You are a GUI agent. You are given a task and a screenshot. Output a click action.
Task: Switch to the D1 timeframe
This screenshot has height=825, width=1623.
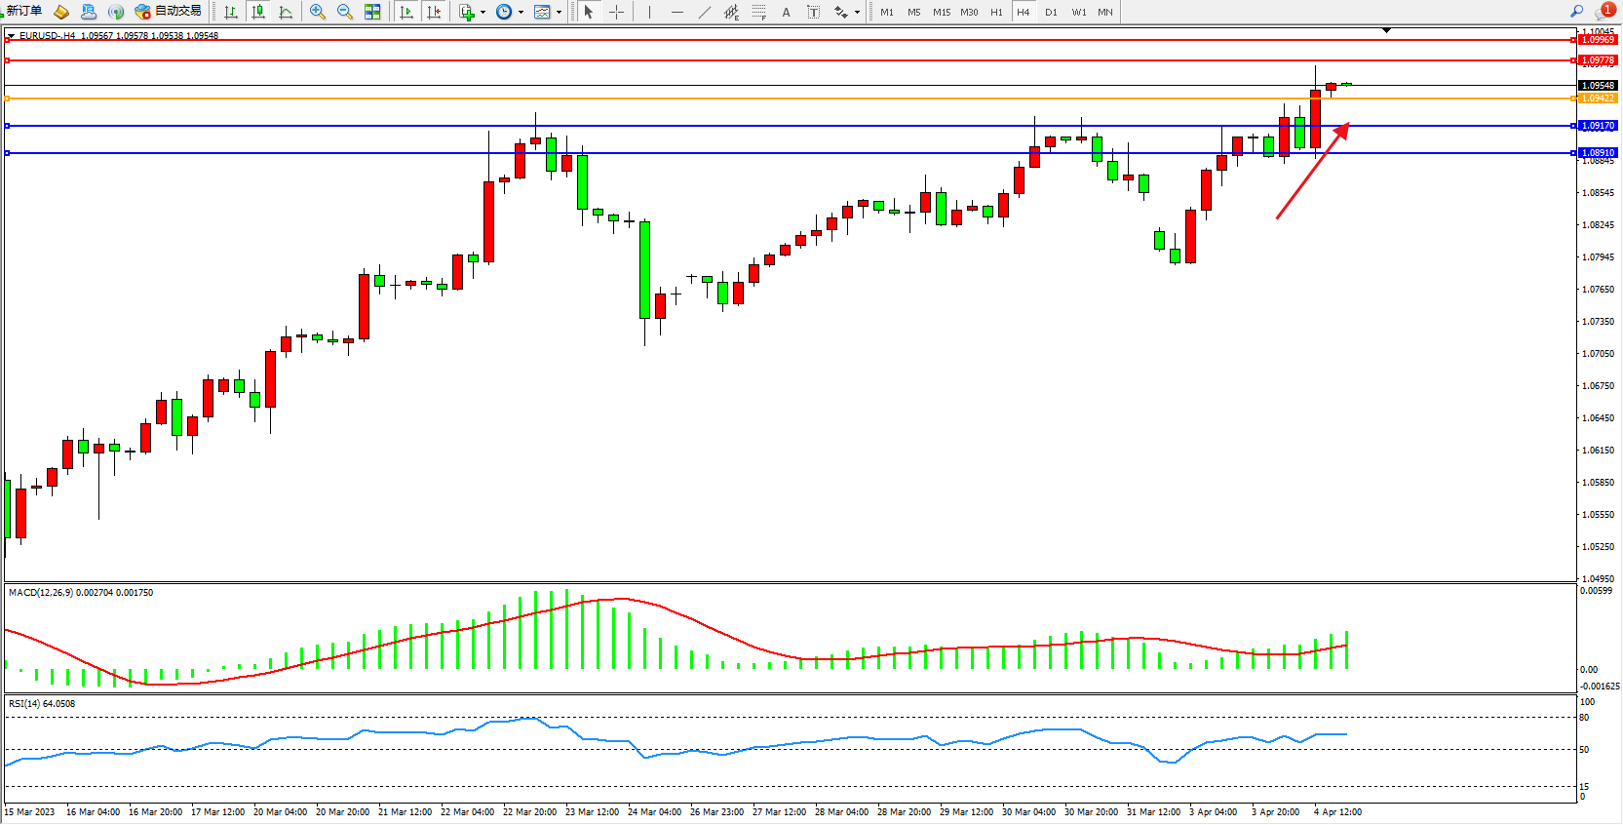(1051, 12)
